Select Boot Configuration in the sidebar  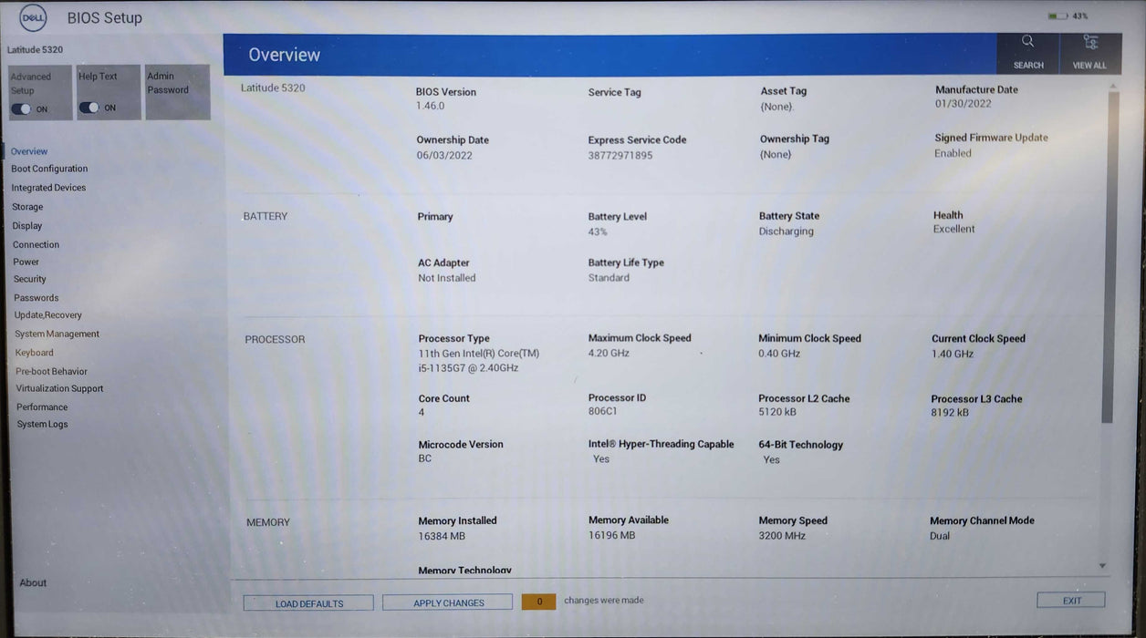click(x=49, y=169)
